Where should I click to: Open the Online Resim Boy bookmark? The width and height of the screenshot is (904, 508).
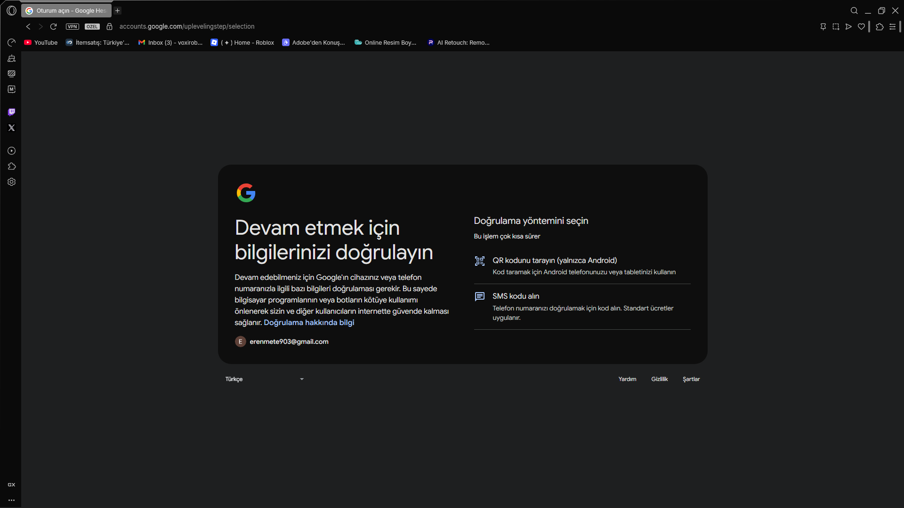(x=386, y=42)
